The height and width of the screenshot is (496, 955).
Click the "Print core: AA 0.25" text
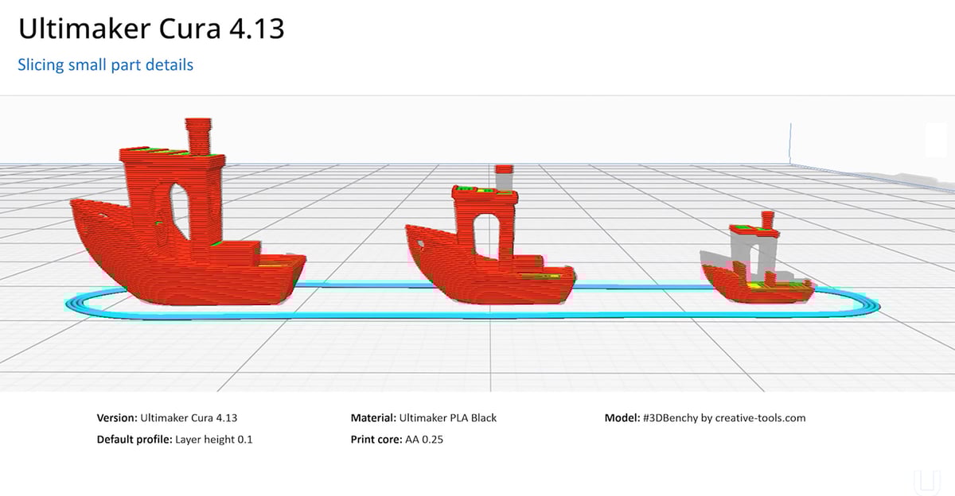click(396, 439)
